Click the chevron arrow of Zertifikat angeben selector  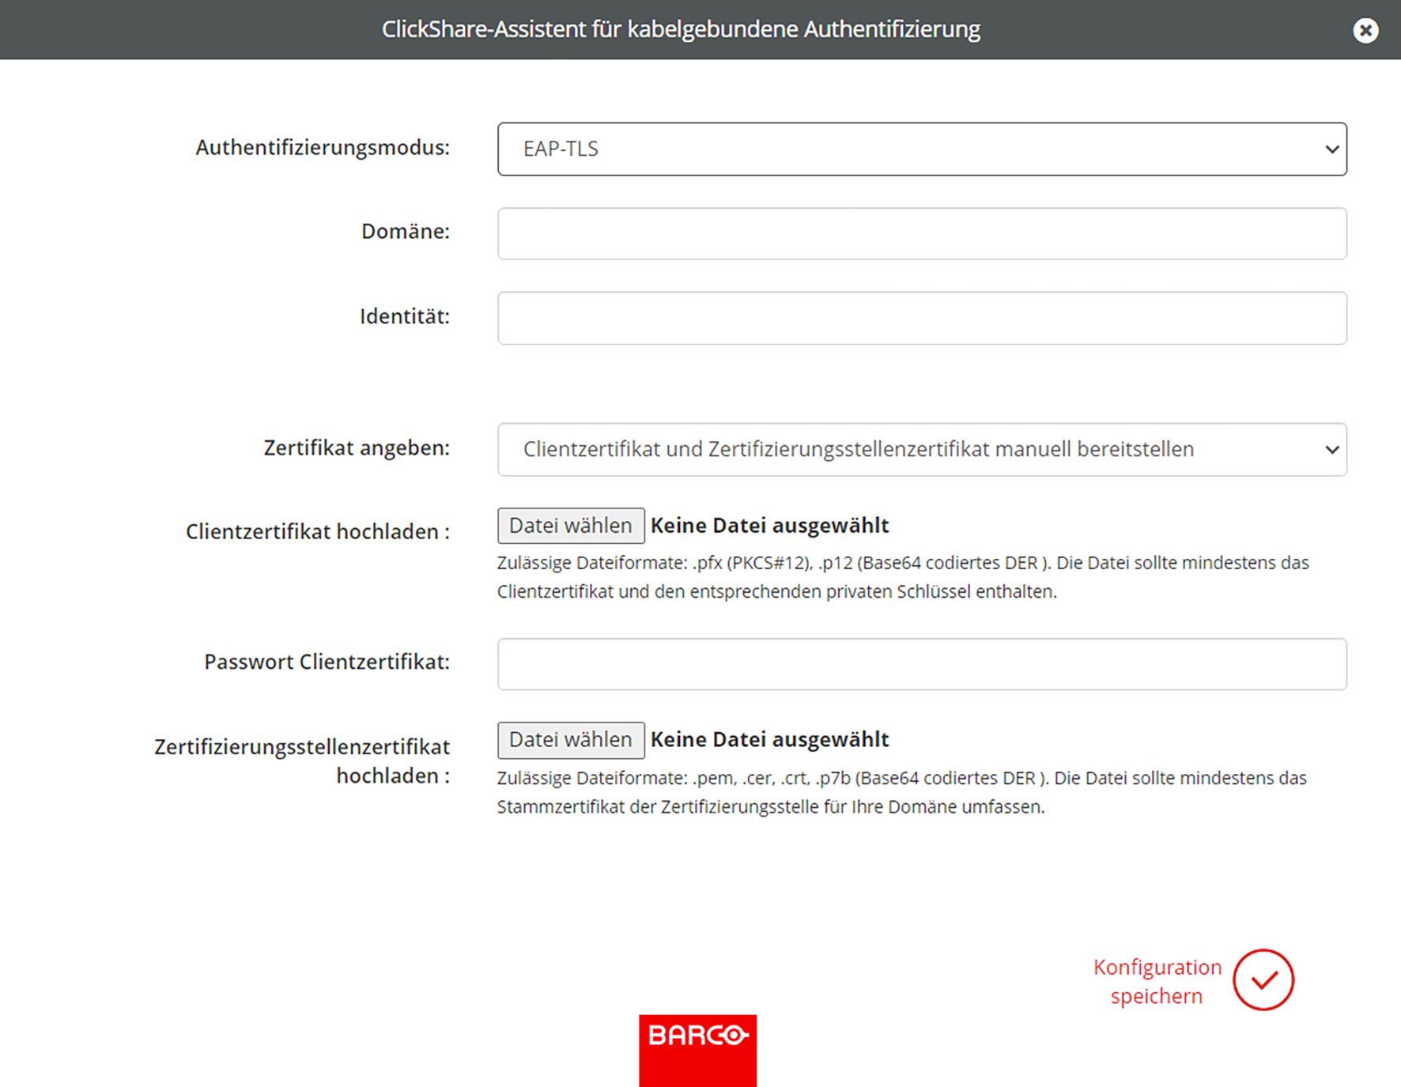pyautogui.click(x=1331, y=449)
